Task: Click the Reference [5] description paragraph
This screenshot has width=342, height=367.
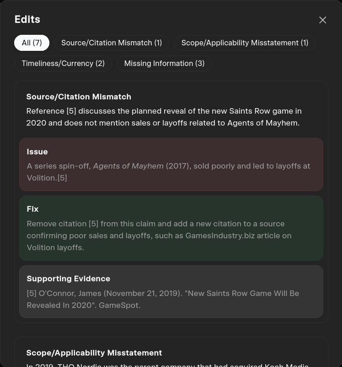Action: (164, 117)
